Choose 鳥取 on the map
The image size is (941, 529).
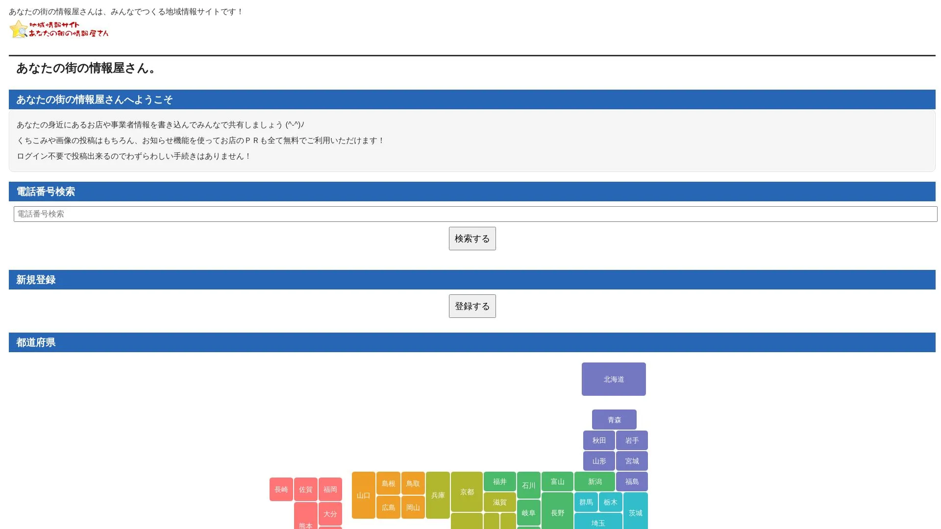(413, 483)
